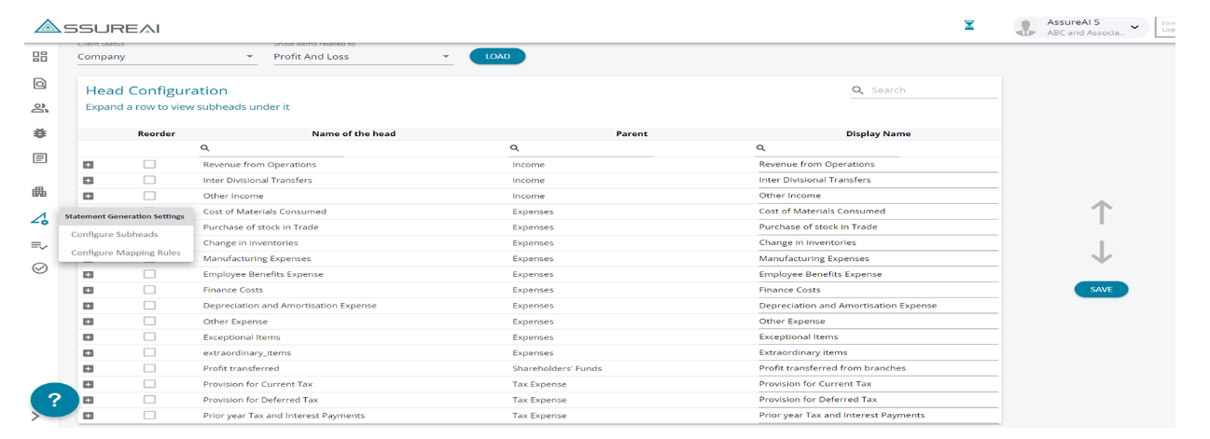Click the Change in inventories head name
This screenshot has height=439, width=1210.
(250, 242)
